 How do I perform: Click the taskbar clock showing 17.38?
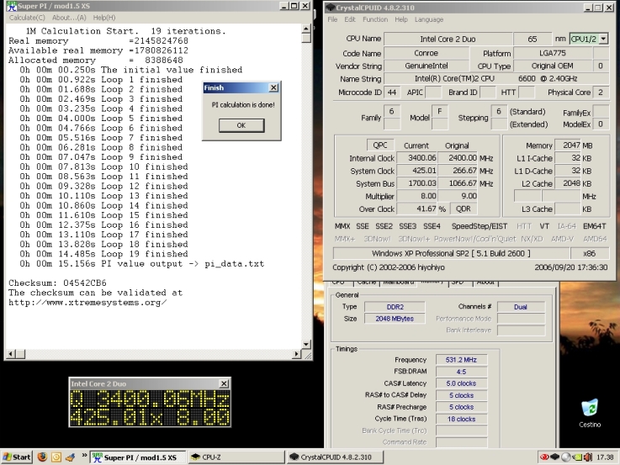click(x=605, y=457)
